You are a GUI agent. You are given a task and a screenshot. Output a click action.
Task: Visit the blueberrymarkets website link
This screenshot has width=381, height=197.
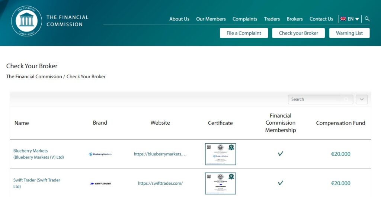tap(160, 154)
